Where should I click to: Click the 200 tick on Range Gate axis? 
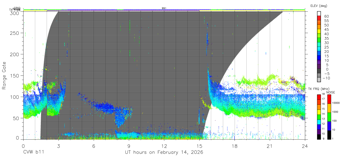click(15, 54)
